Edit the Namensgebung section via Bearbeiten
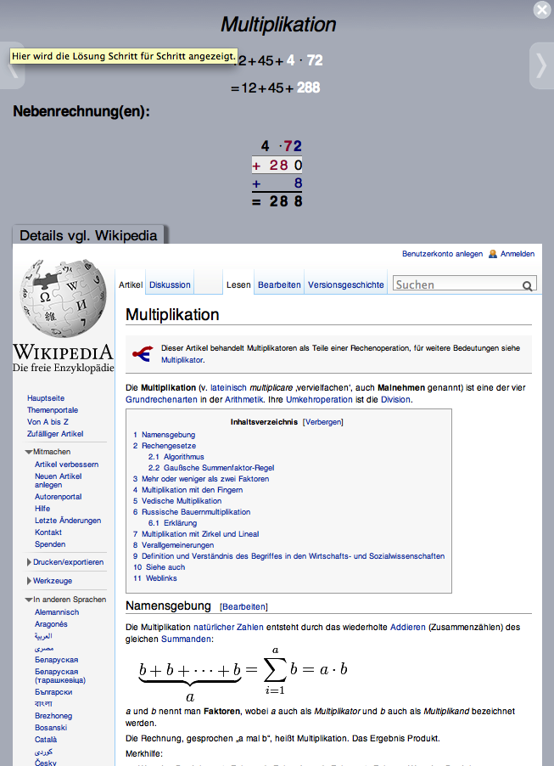 pos(243,606)
